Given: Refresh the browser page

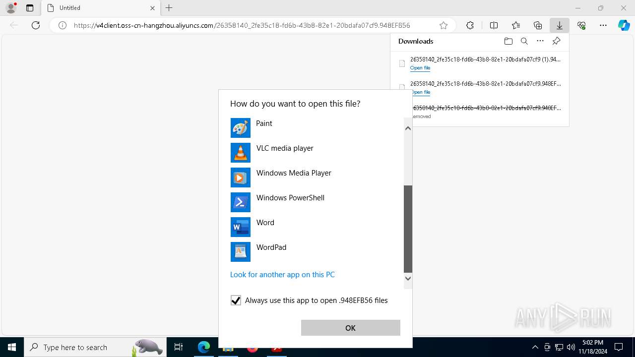Looking at the screenshot, I should point(36,25).
